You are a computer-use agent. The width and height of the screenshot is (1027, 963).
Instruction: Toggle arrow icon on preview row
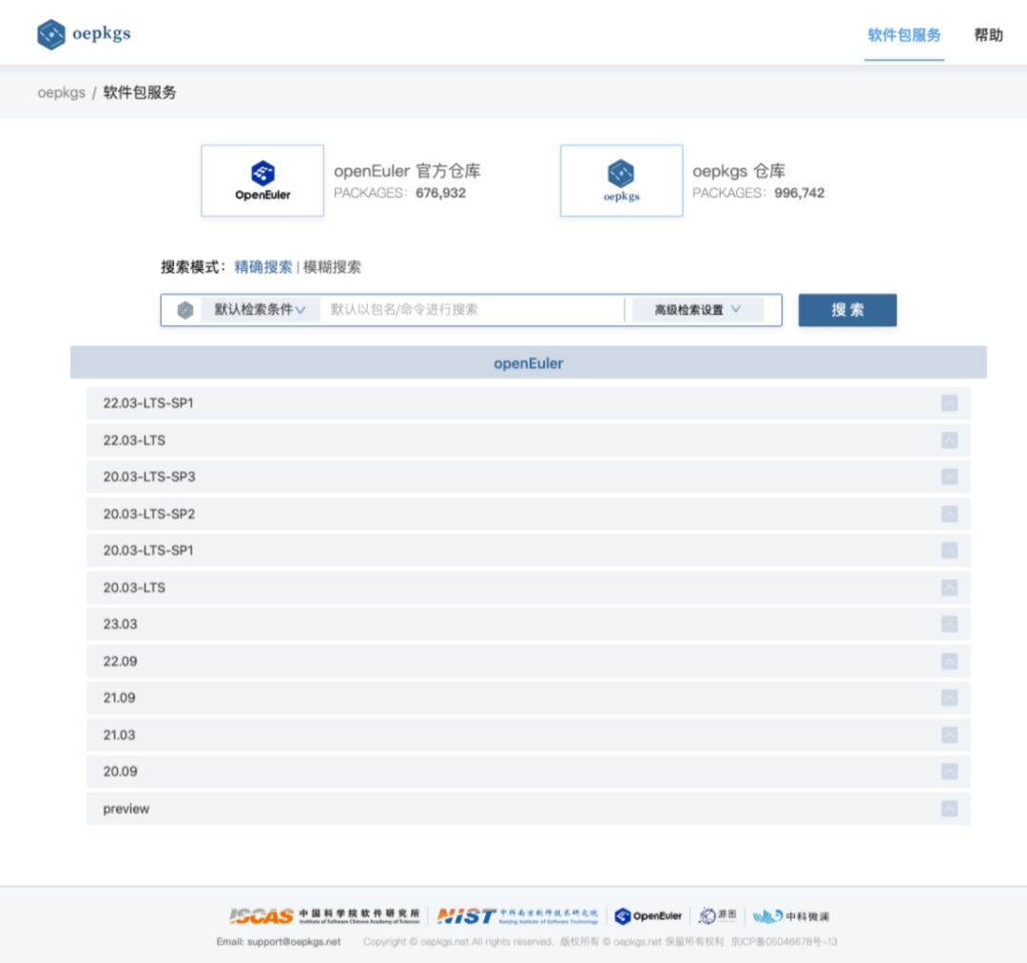950,808
